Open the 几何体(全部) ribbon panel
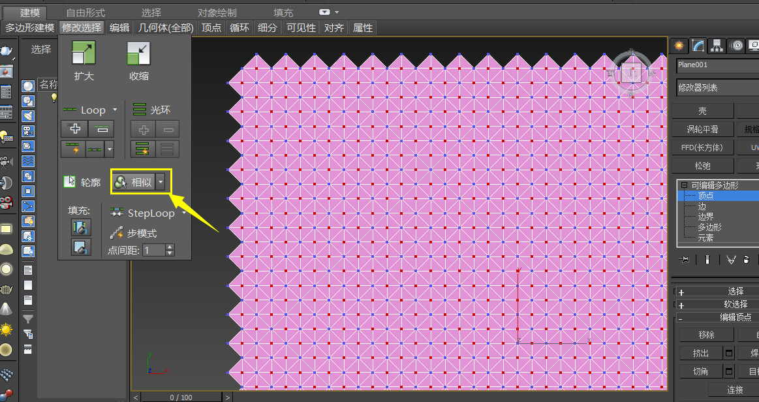 [x=166, y=27]
